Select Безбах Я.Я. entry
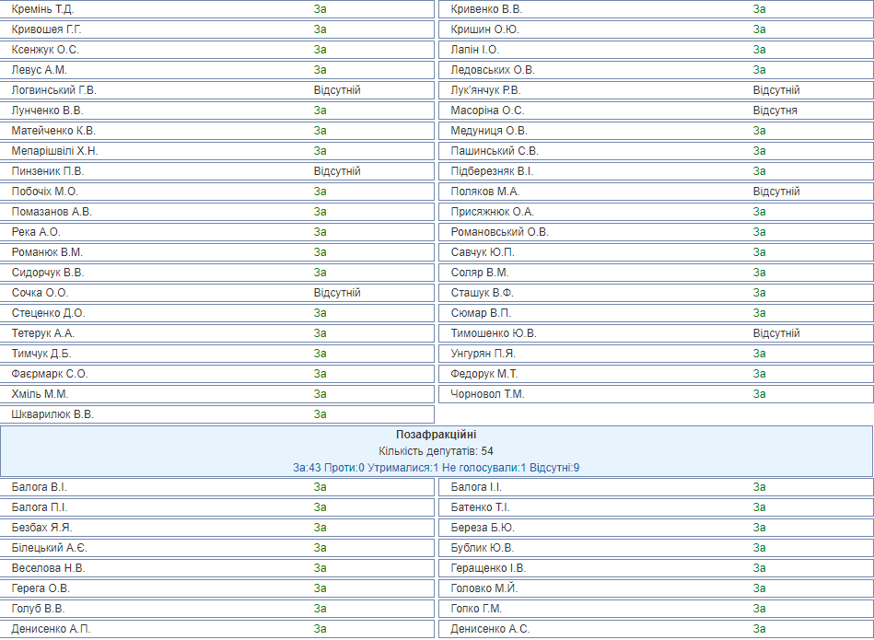 tap(216, 528)
